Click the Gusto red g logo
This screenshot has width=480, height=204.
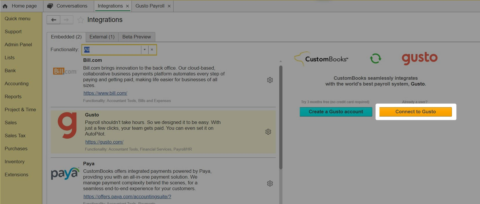(67, 126)
